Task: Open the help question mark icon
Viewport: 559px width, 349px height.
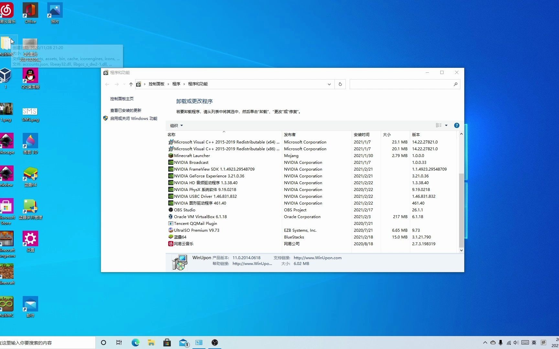Action: point(456,125)
